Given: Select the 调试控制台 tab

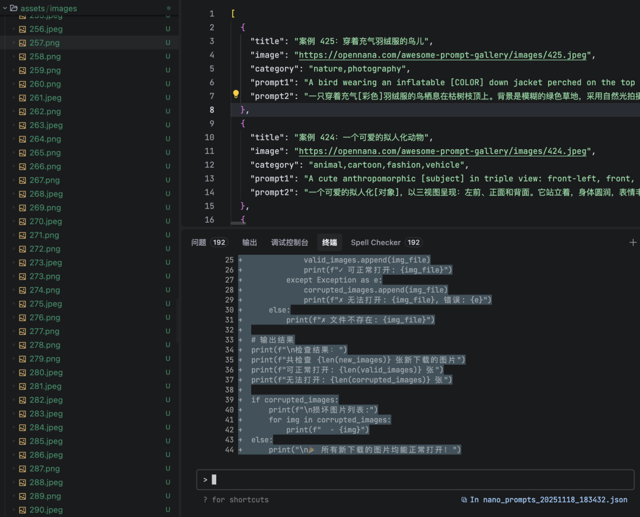Looking at the screenshot, I should (289, 242).
